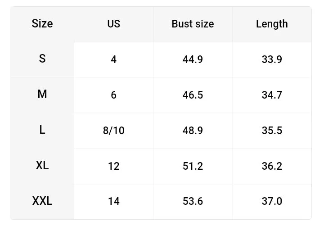Click the bust size 51.2 cell
This screenshot has width=324, height=226.
(193, 166)
